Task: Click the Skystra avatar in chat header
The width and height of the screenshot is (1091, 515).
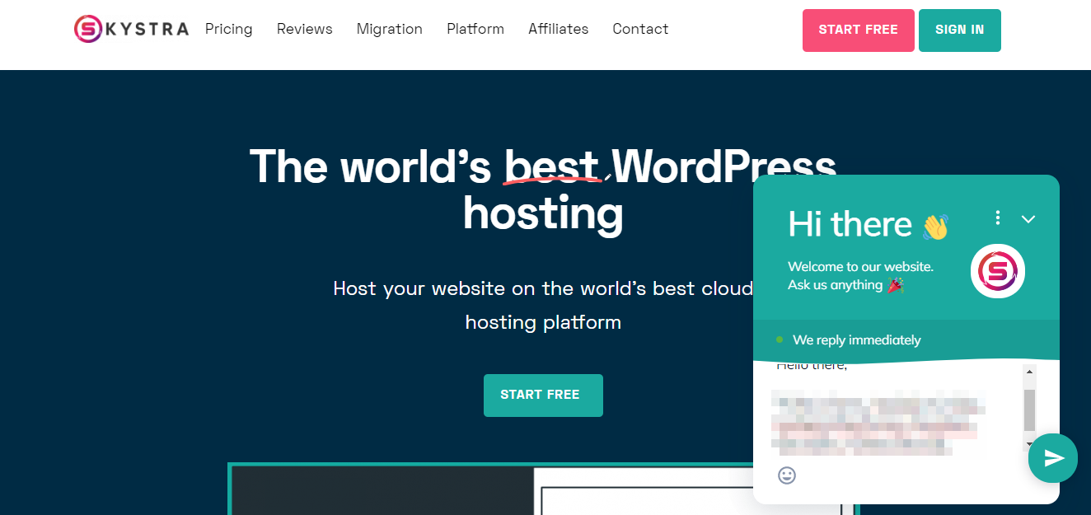Action: [998, 271]
